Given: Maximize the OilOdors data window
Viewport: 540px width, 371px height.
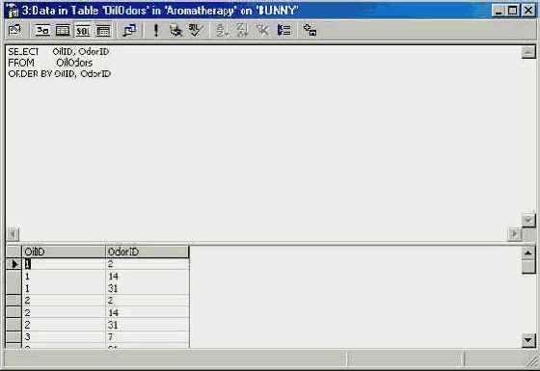Looking at the screenshot, I should click(512, 11).
